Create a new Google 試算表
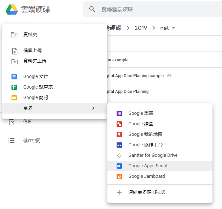Screen dimensions: 222x209 point(55,87)
